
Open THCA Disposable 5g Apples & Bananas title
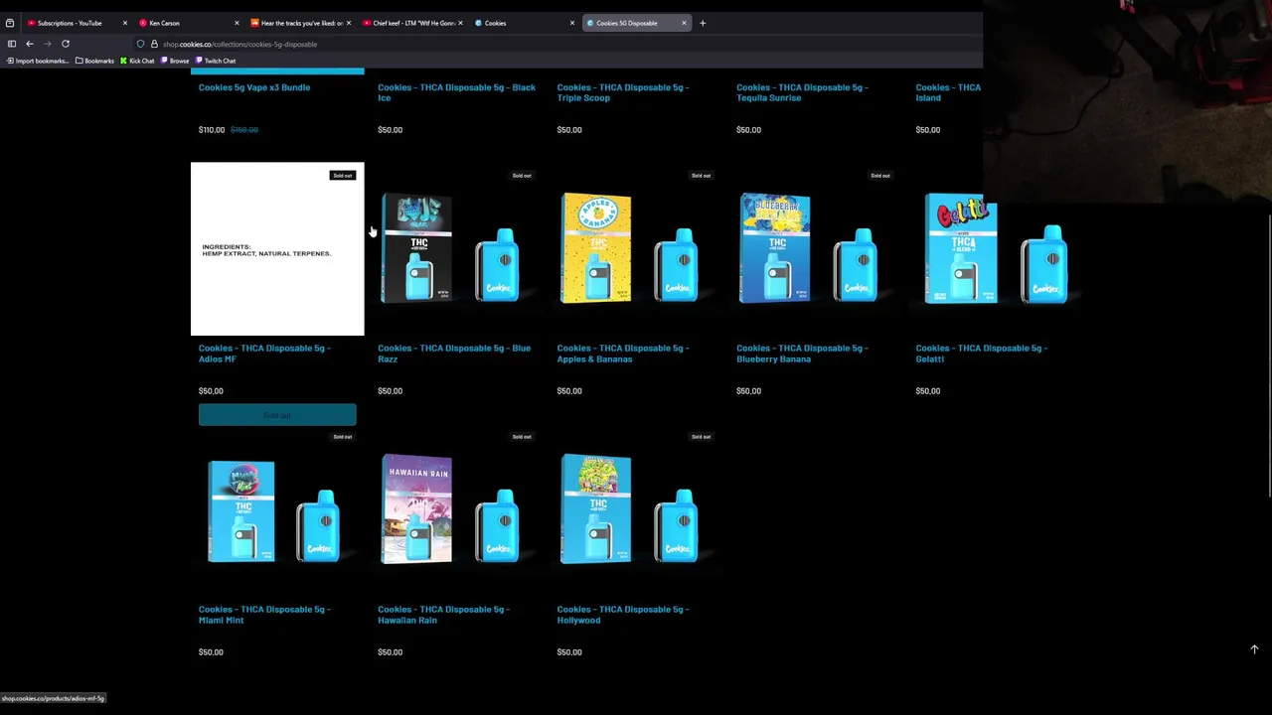623,354
